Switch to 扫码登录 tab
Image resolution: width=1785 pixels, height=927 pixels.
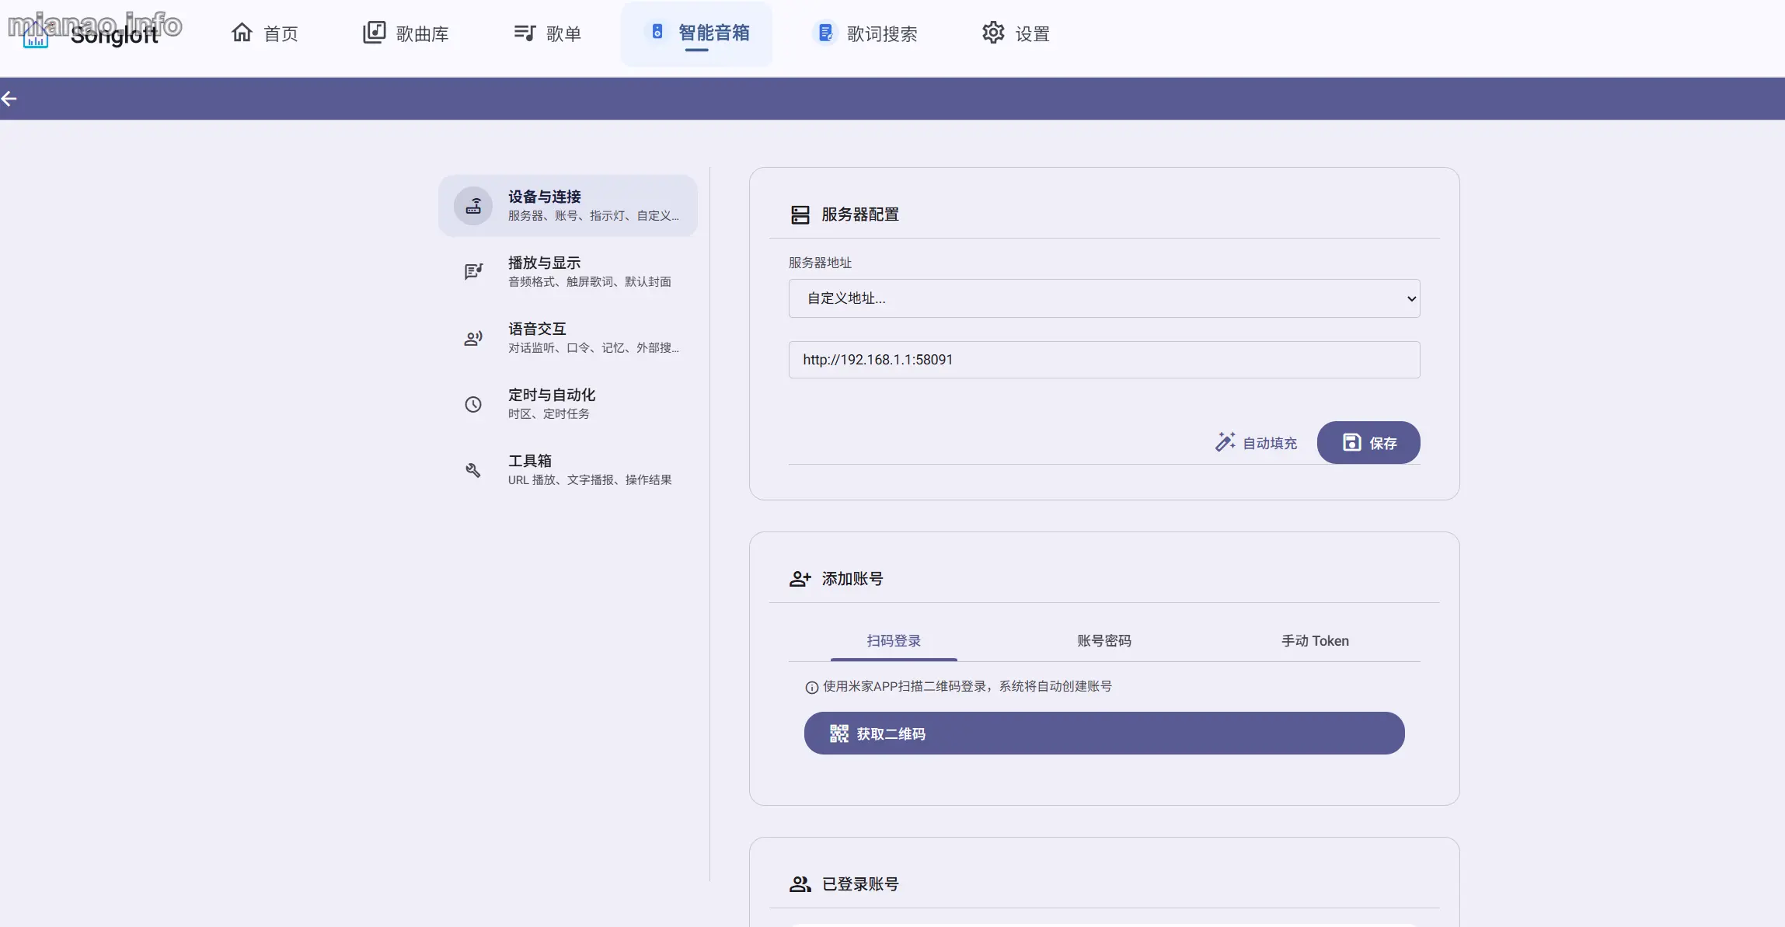(x=894, y=641)
